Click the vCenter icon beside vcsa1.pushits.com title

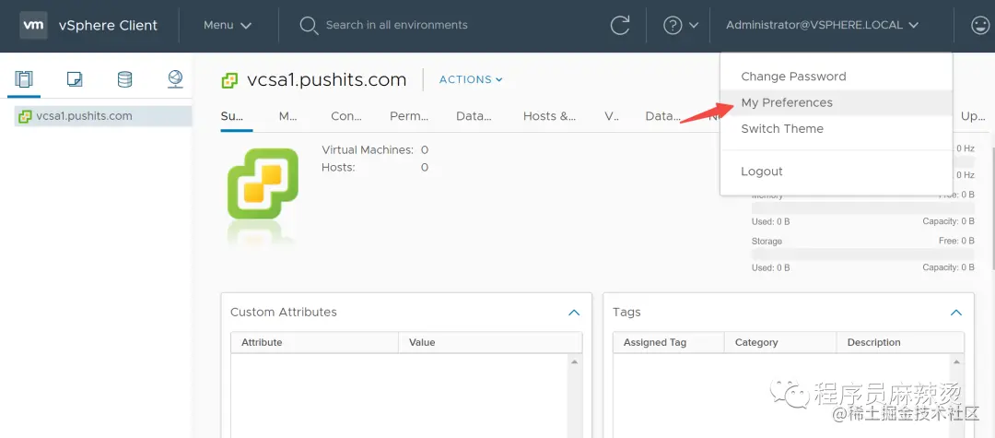229,80
